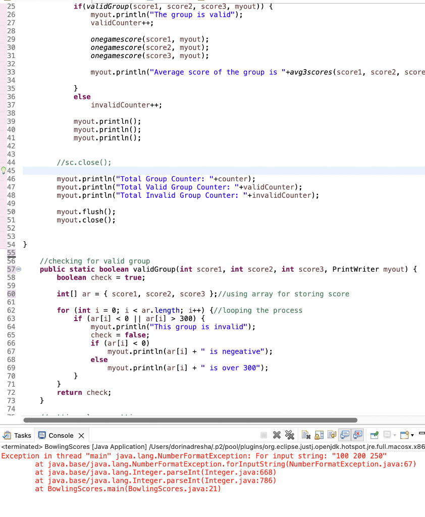
Task: Click the Terminate button in the Console toolbar
Action: point(264,435)
